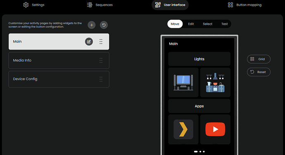Image resolution: width=285 pixels, height=155 pixels.
Task: Grab the Main row drag handle
Action: point(101,42)
